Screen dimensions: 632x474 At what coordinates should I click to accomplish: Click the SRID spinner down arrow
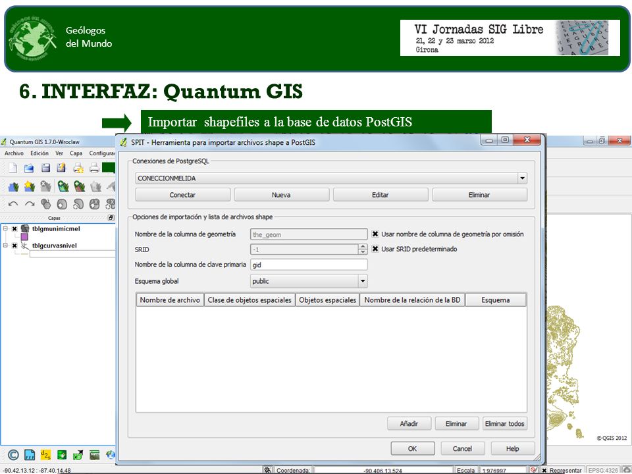pos(363,252)
